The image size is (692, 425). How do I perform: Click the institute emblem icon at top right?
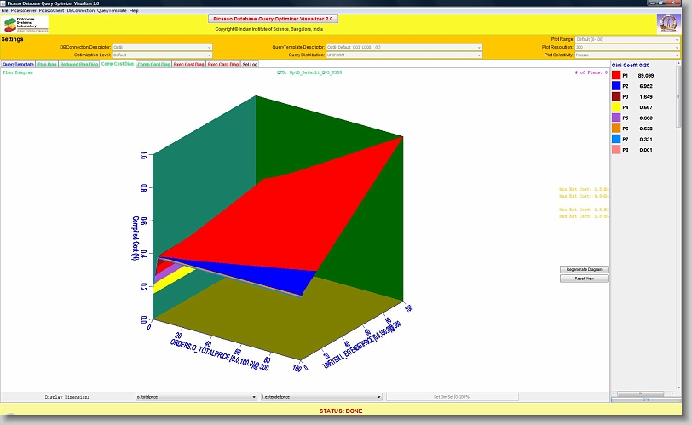coord(668,23)
